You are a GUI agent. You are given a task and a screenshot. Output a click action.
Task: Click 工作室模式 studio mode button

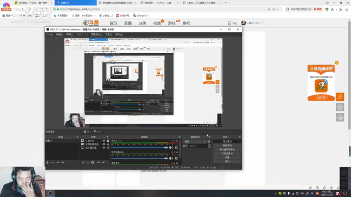pyautogui.click(x=227, y=154)
